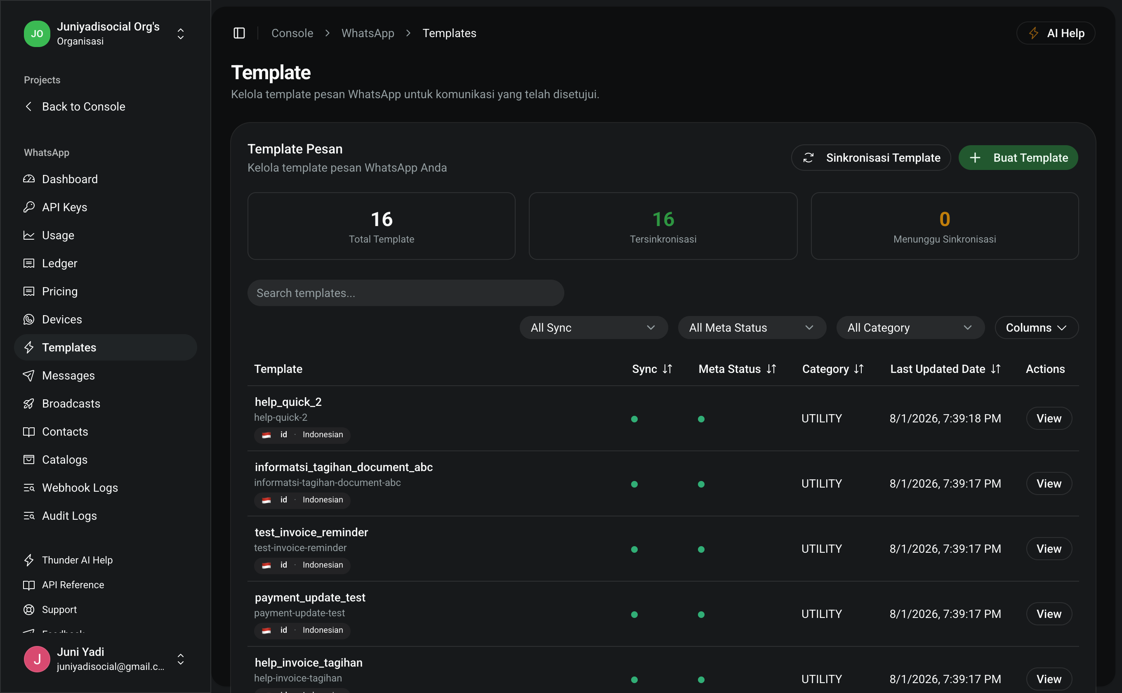Screen dimensions: 1122x693
Task: Open API Reference docs
Action: [106, 585]
